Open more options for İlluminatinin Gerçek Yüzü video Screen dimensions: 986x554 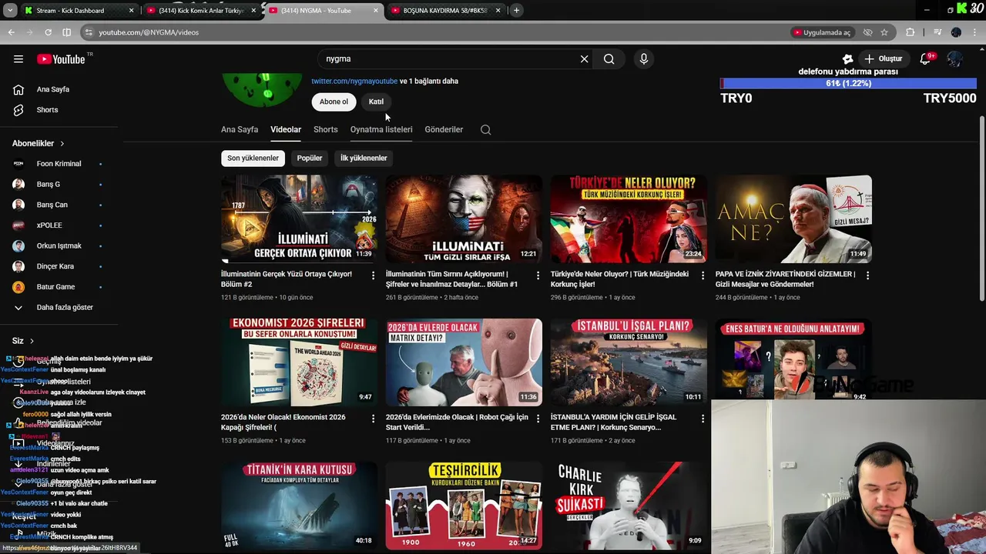coord(373,275)
